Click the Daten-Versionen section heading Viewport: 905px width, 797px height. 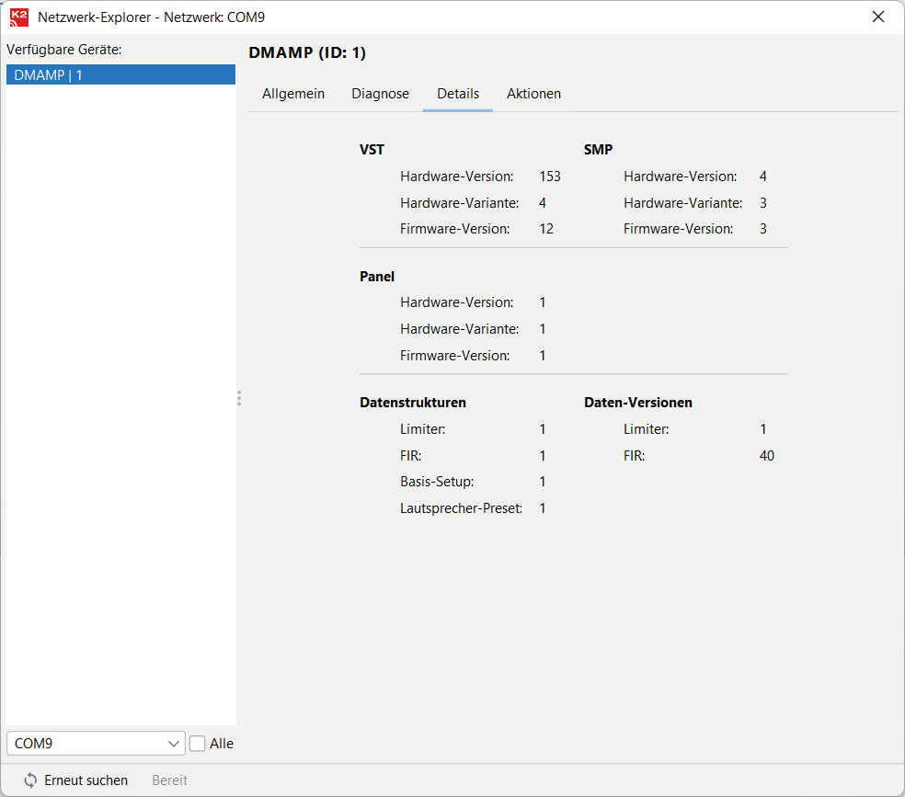638,403
